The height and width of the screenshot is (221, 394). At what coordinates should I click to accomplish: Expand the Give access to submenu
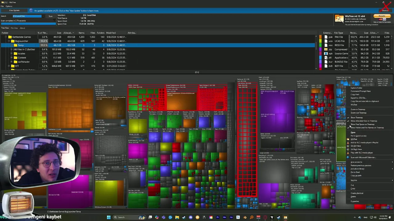pyautogui.click(x=369, y=162)
